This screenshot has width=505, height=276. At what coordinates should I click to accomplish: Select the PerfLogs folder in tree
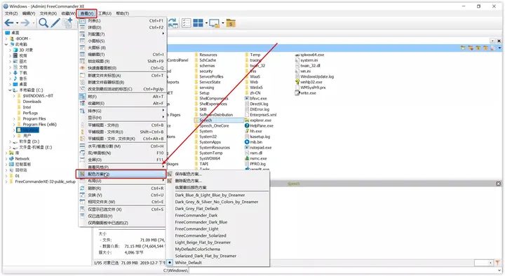(30, 113)
